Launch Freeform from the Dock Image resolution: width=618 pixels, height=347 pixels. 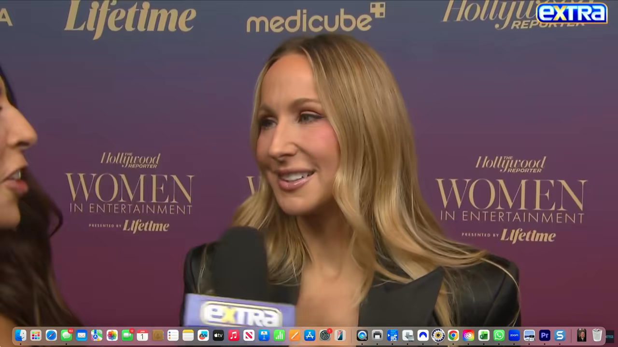point(203,335)
